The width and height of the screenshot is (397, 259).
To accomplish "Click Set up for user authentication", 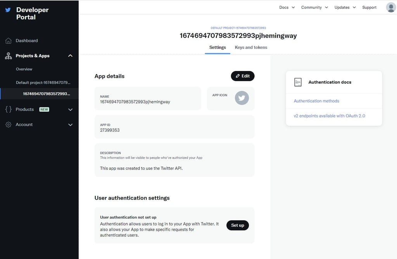I will click(238, 225).
